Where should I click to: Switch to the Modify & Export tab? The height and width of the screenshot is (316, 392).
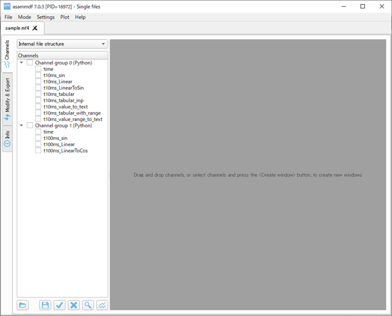pyautogui.click(x=7, y=99)
